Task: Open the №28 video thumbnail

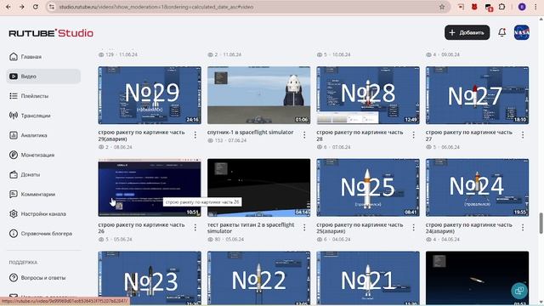Action: coord(368,95)
